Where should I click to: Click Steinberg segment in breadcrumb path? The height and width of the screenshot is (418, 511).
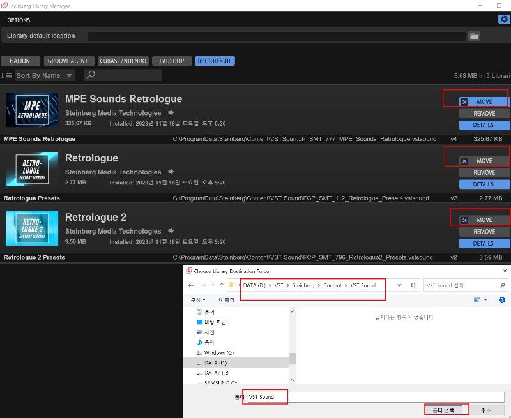point(303,285)
